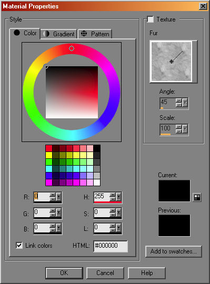The width and height of the screenshot is (210, 284).
Task: Enable the Texture checkbox
Action: click(151, 19)
